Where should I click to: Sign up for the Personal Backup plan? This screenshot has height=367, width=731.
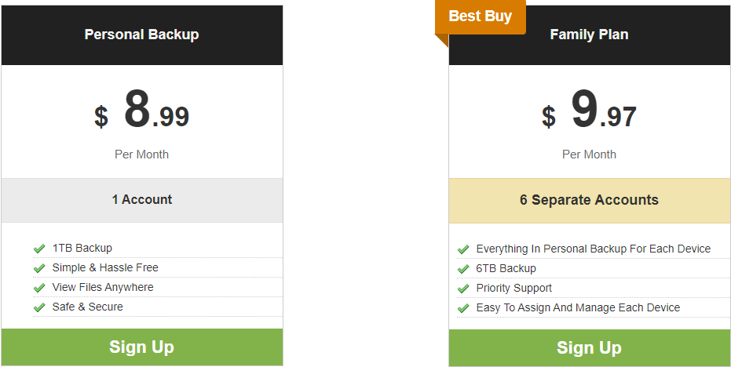pyautogui.click(x=141, y=347)
